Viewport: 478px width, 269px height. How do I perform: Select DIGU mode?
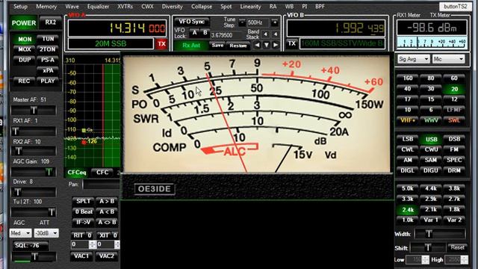click(431, 171)
